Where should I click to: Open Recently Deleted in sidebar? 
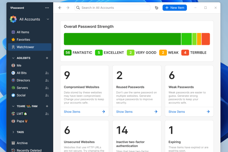(x=30, y=150)
